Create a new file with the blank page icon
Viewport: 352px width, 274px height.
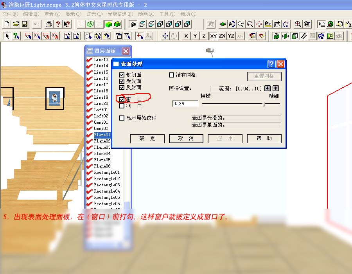[x=7, y=24]
